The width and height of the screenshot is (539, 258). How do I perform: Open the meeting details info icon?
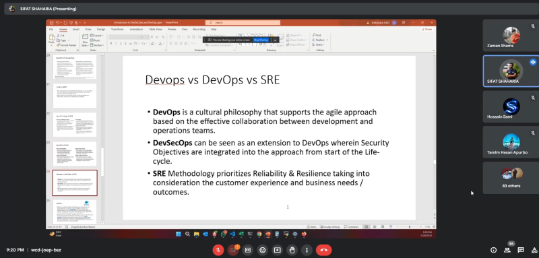[x=494, y=250]
